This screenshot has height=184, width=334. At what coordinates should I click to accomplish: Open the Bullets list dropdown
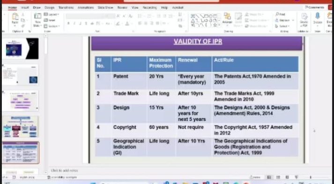[x=141, y=16]
